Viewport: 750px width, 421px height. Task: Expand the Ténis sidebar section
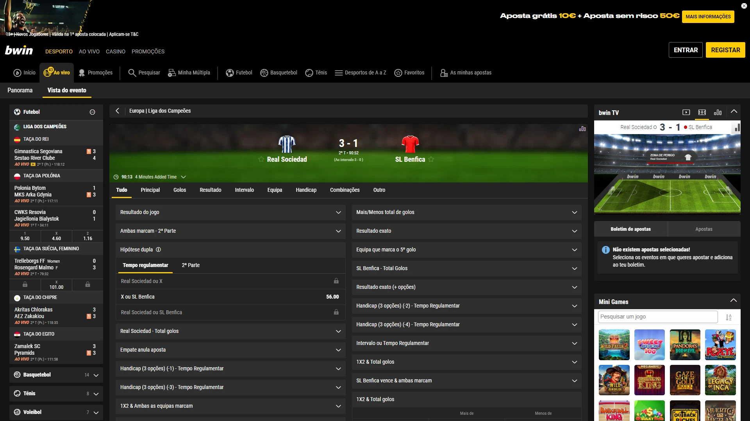click(56, 394)
